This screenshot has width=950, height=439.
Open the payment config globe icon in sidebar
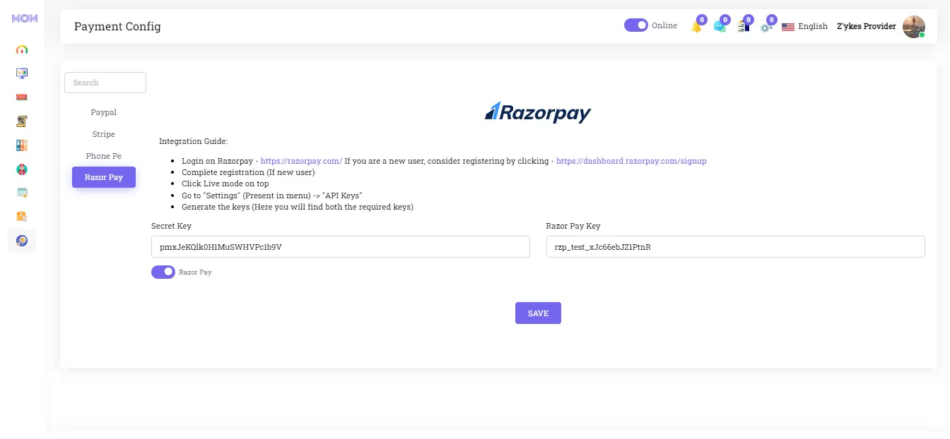[22, 241]
